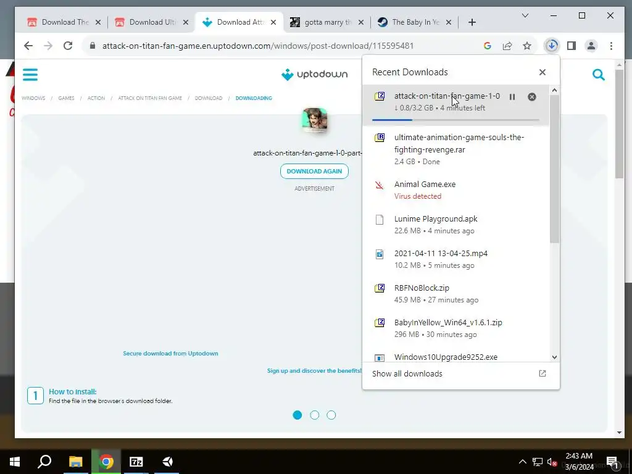Open Windows taskbar search
Screen dimensions: 632x474
pos(44,462)
